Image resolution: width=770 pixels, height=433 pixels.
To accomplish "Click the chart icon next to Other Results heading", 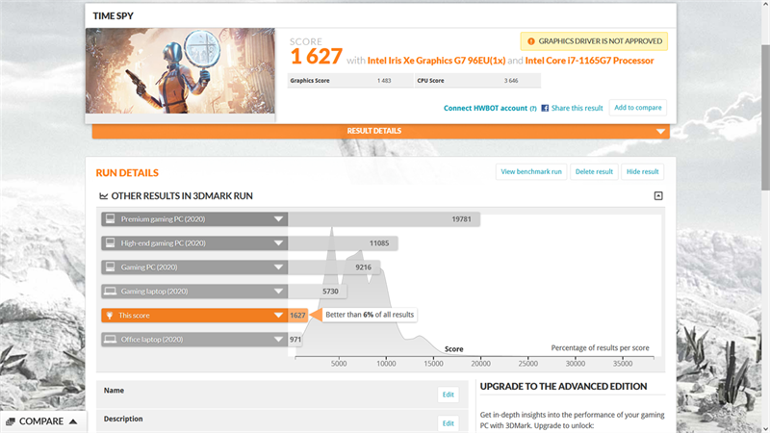I will (x=104, y=196).
